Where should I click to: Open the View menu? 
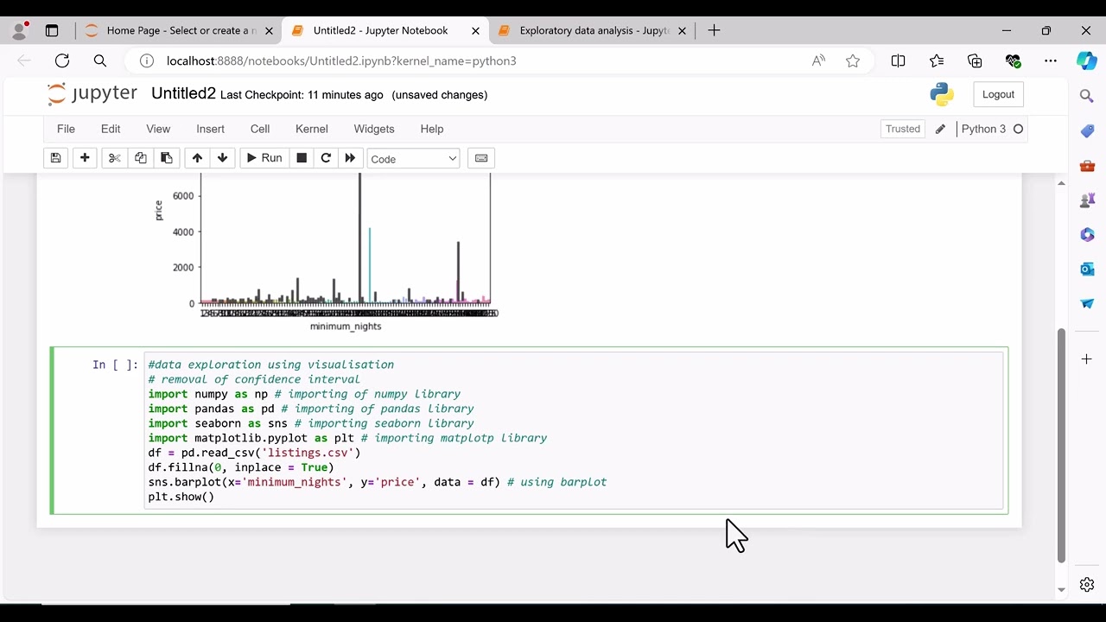(158, 129)
